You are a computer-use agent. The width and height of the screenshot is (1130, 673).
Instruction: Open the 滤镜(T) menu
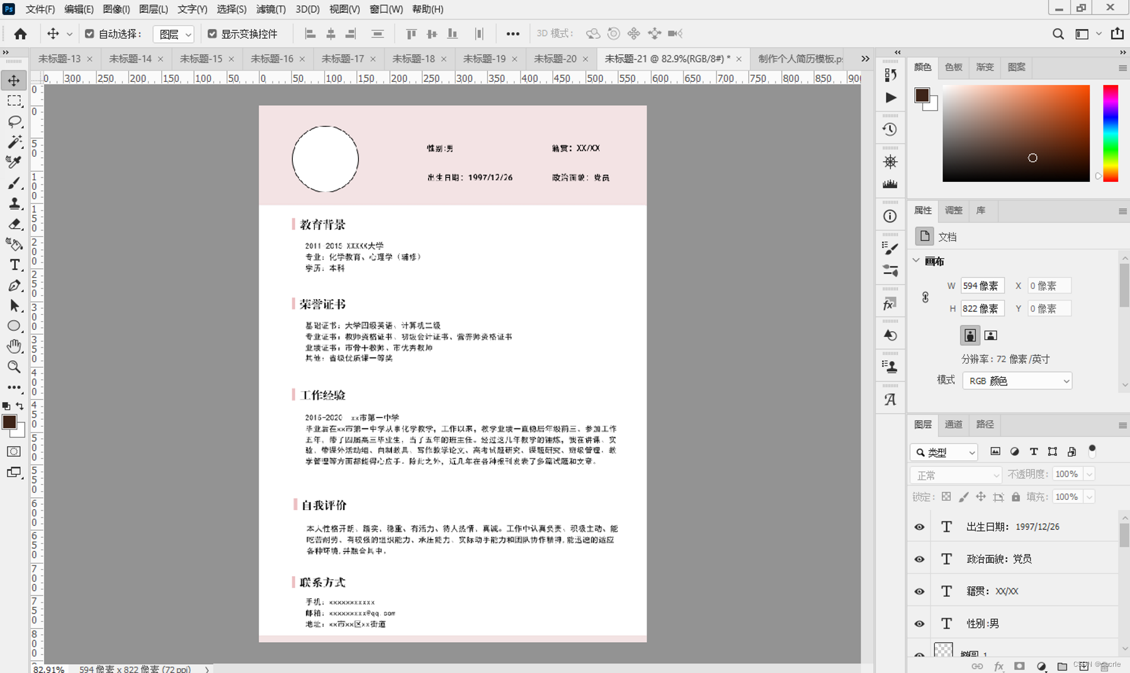tap(271, 9)
